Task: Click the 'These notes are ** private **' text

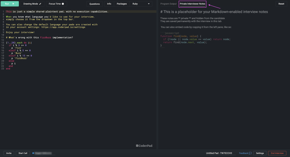Action: [192, 18]
